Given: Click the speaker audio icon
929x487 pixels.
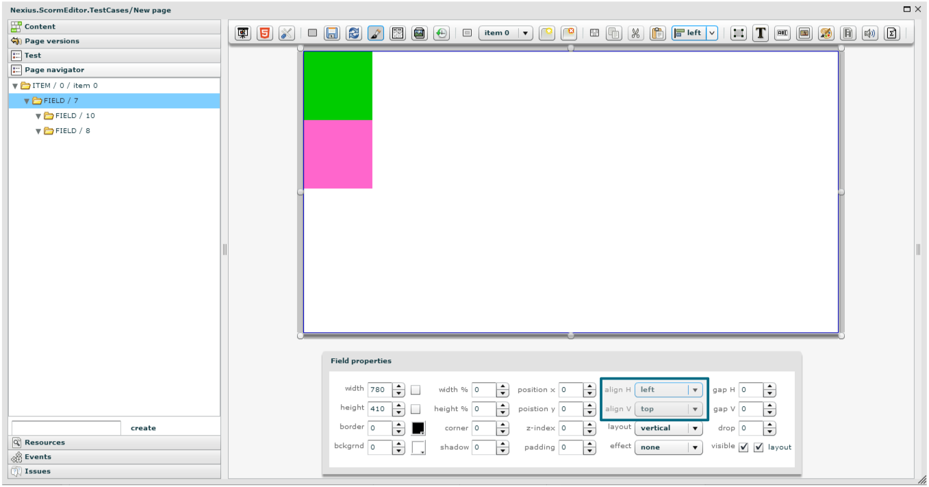Looking at the screenshot, I should (x=869, y=33).
